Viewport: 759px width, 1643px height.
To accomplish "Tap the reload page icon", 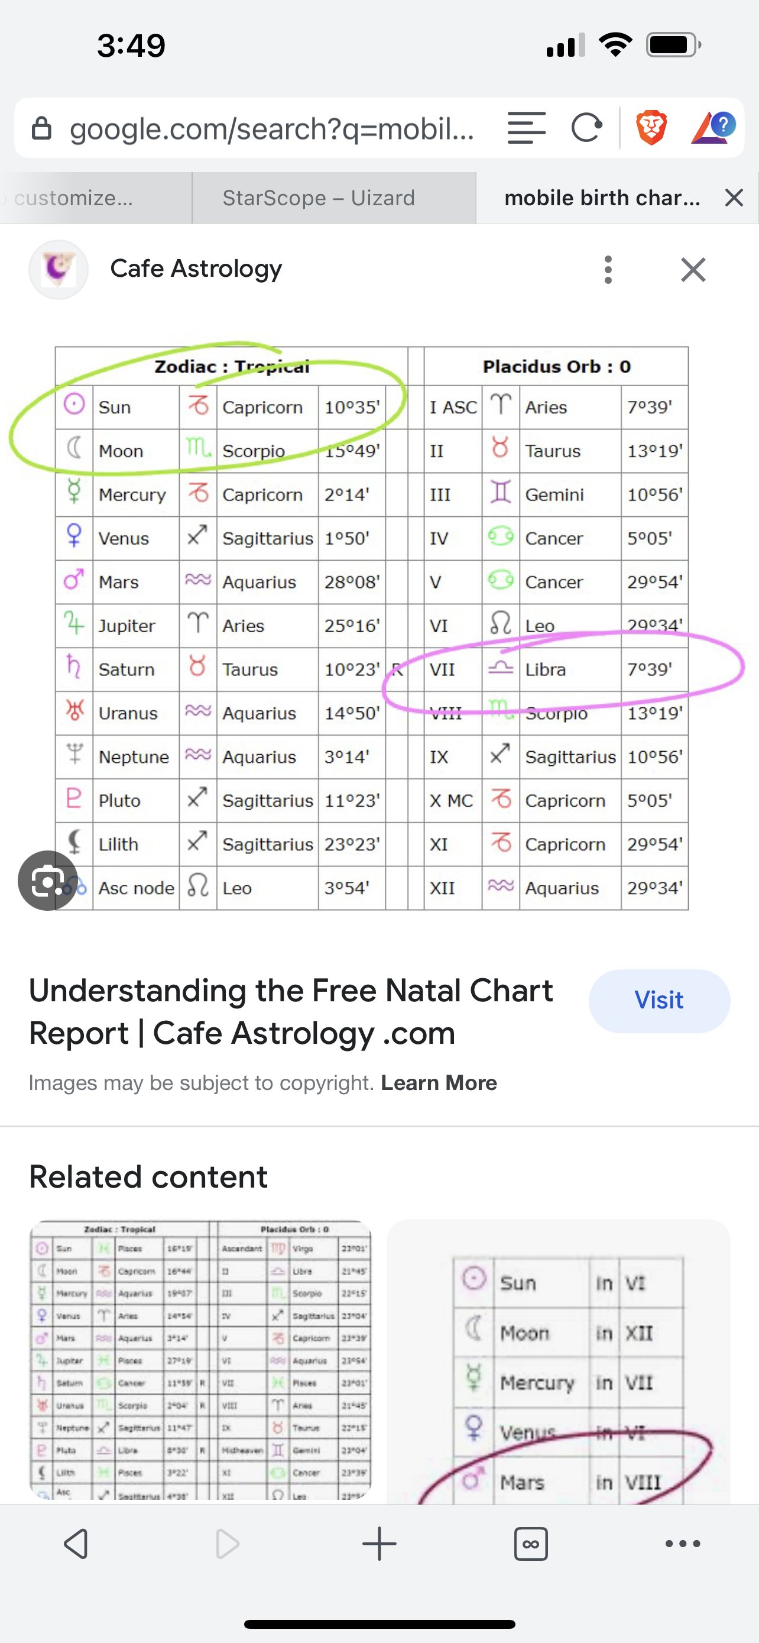I will [x=586, y=128].
